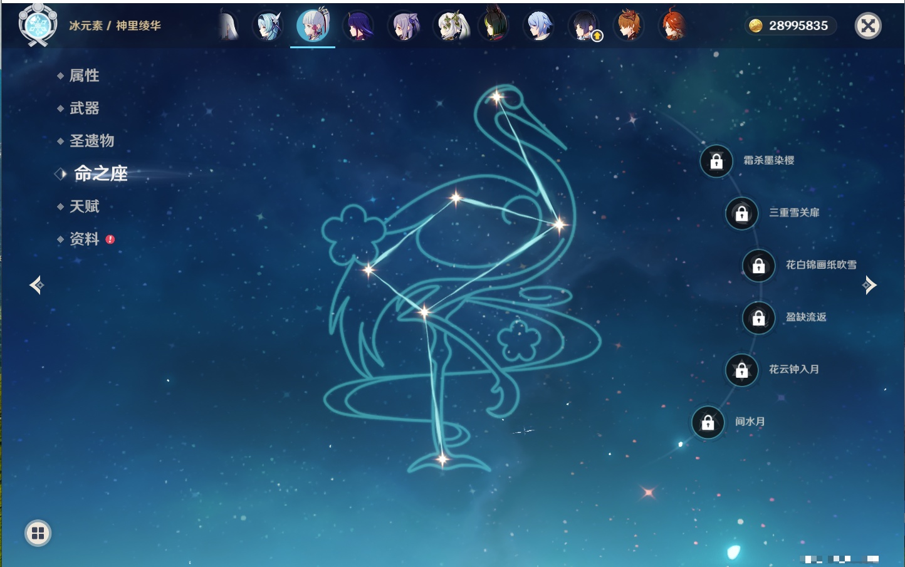
Task: Select Eula's avatar in the character bar
Action: pos(268,26)
